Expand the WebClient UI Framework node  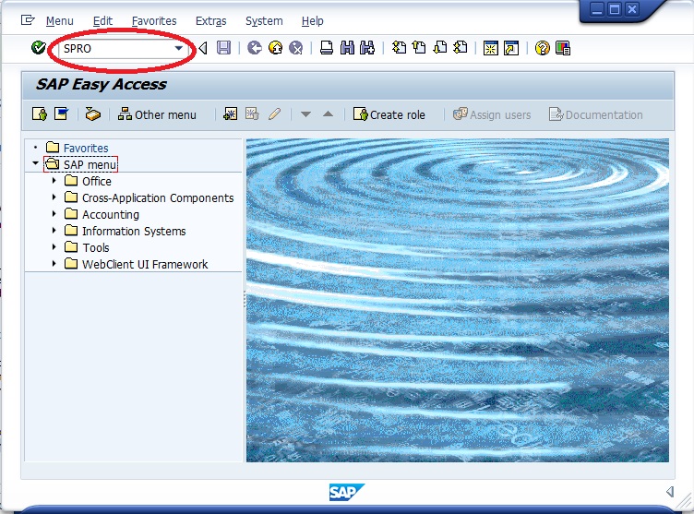[54, 263]
